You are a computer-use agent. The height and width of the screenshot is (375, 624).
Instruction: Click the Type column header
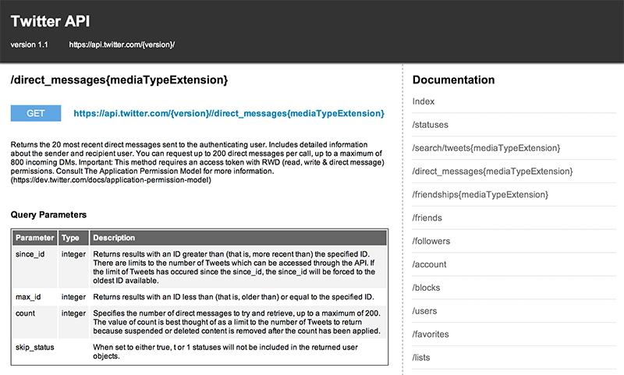point(73,238)
